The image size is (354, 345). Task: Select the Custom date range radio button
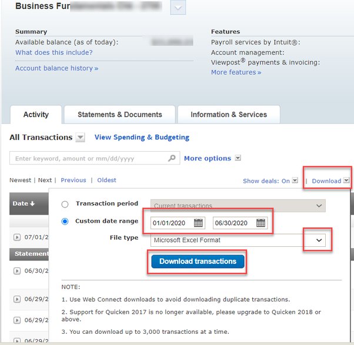point(65,222)
